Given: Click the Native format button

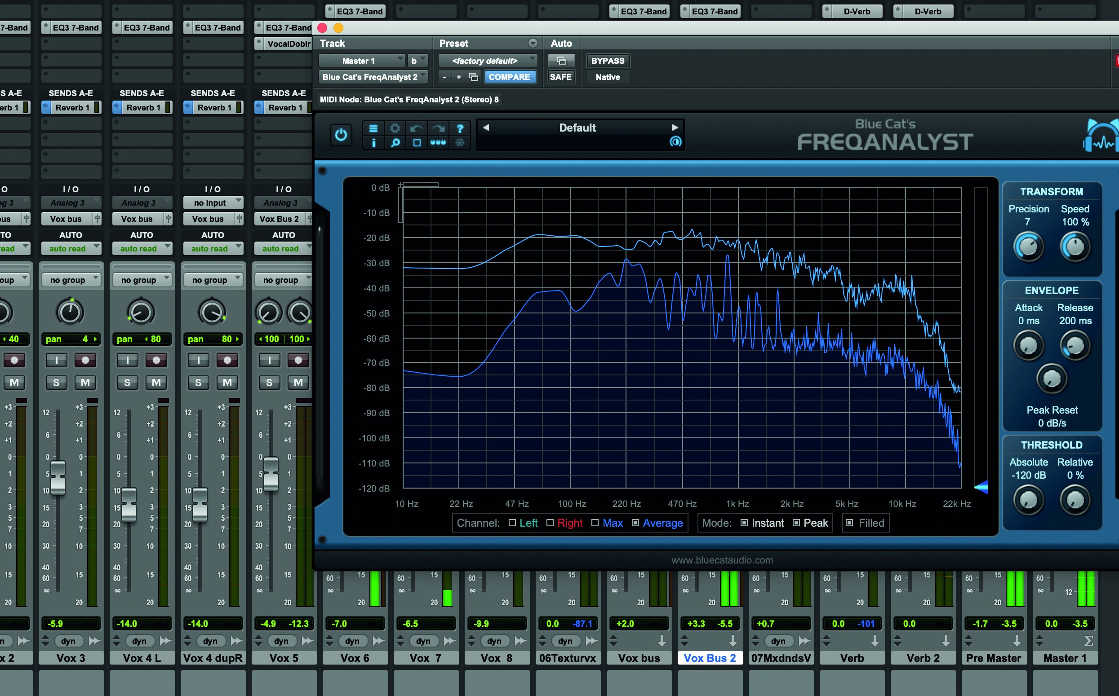Looking at the screenshot, I should (608, 77).
